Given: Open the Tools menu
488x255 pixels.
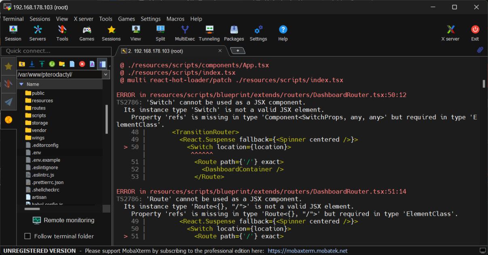Looking at the screenshot, I should [x=106, y=19].
